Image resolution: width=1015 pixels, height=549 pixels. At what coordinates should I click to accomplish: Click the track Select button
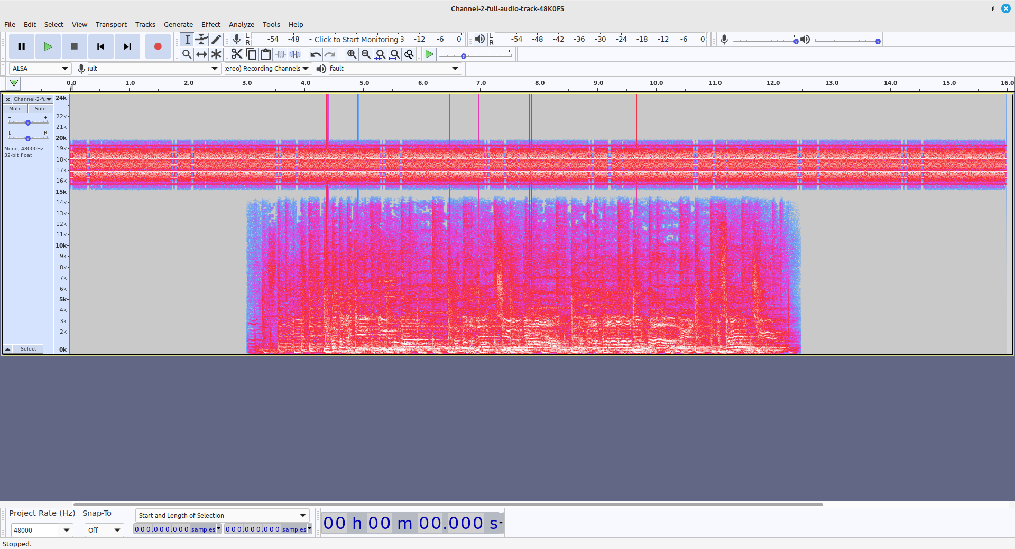point(29,349)
